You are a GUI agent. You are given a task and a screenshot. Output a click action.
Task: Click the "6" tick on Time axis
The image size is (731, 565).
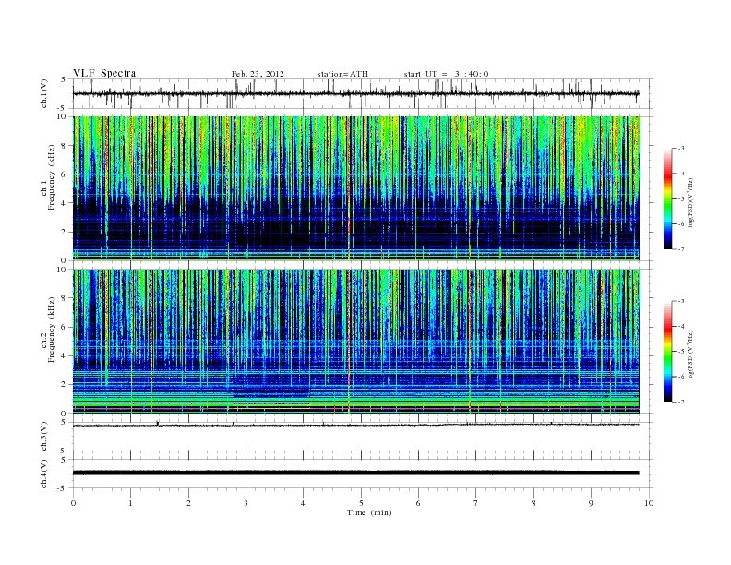418,503
